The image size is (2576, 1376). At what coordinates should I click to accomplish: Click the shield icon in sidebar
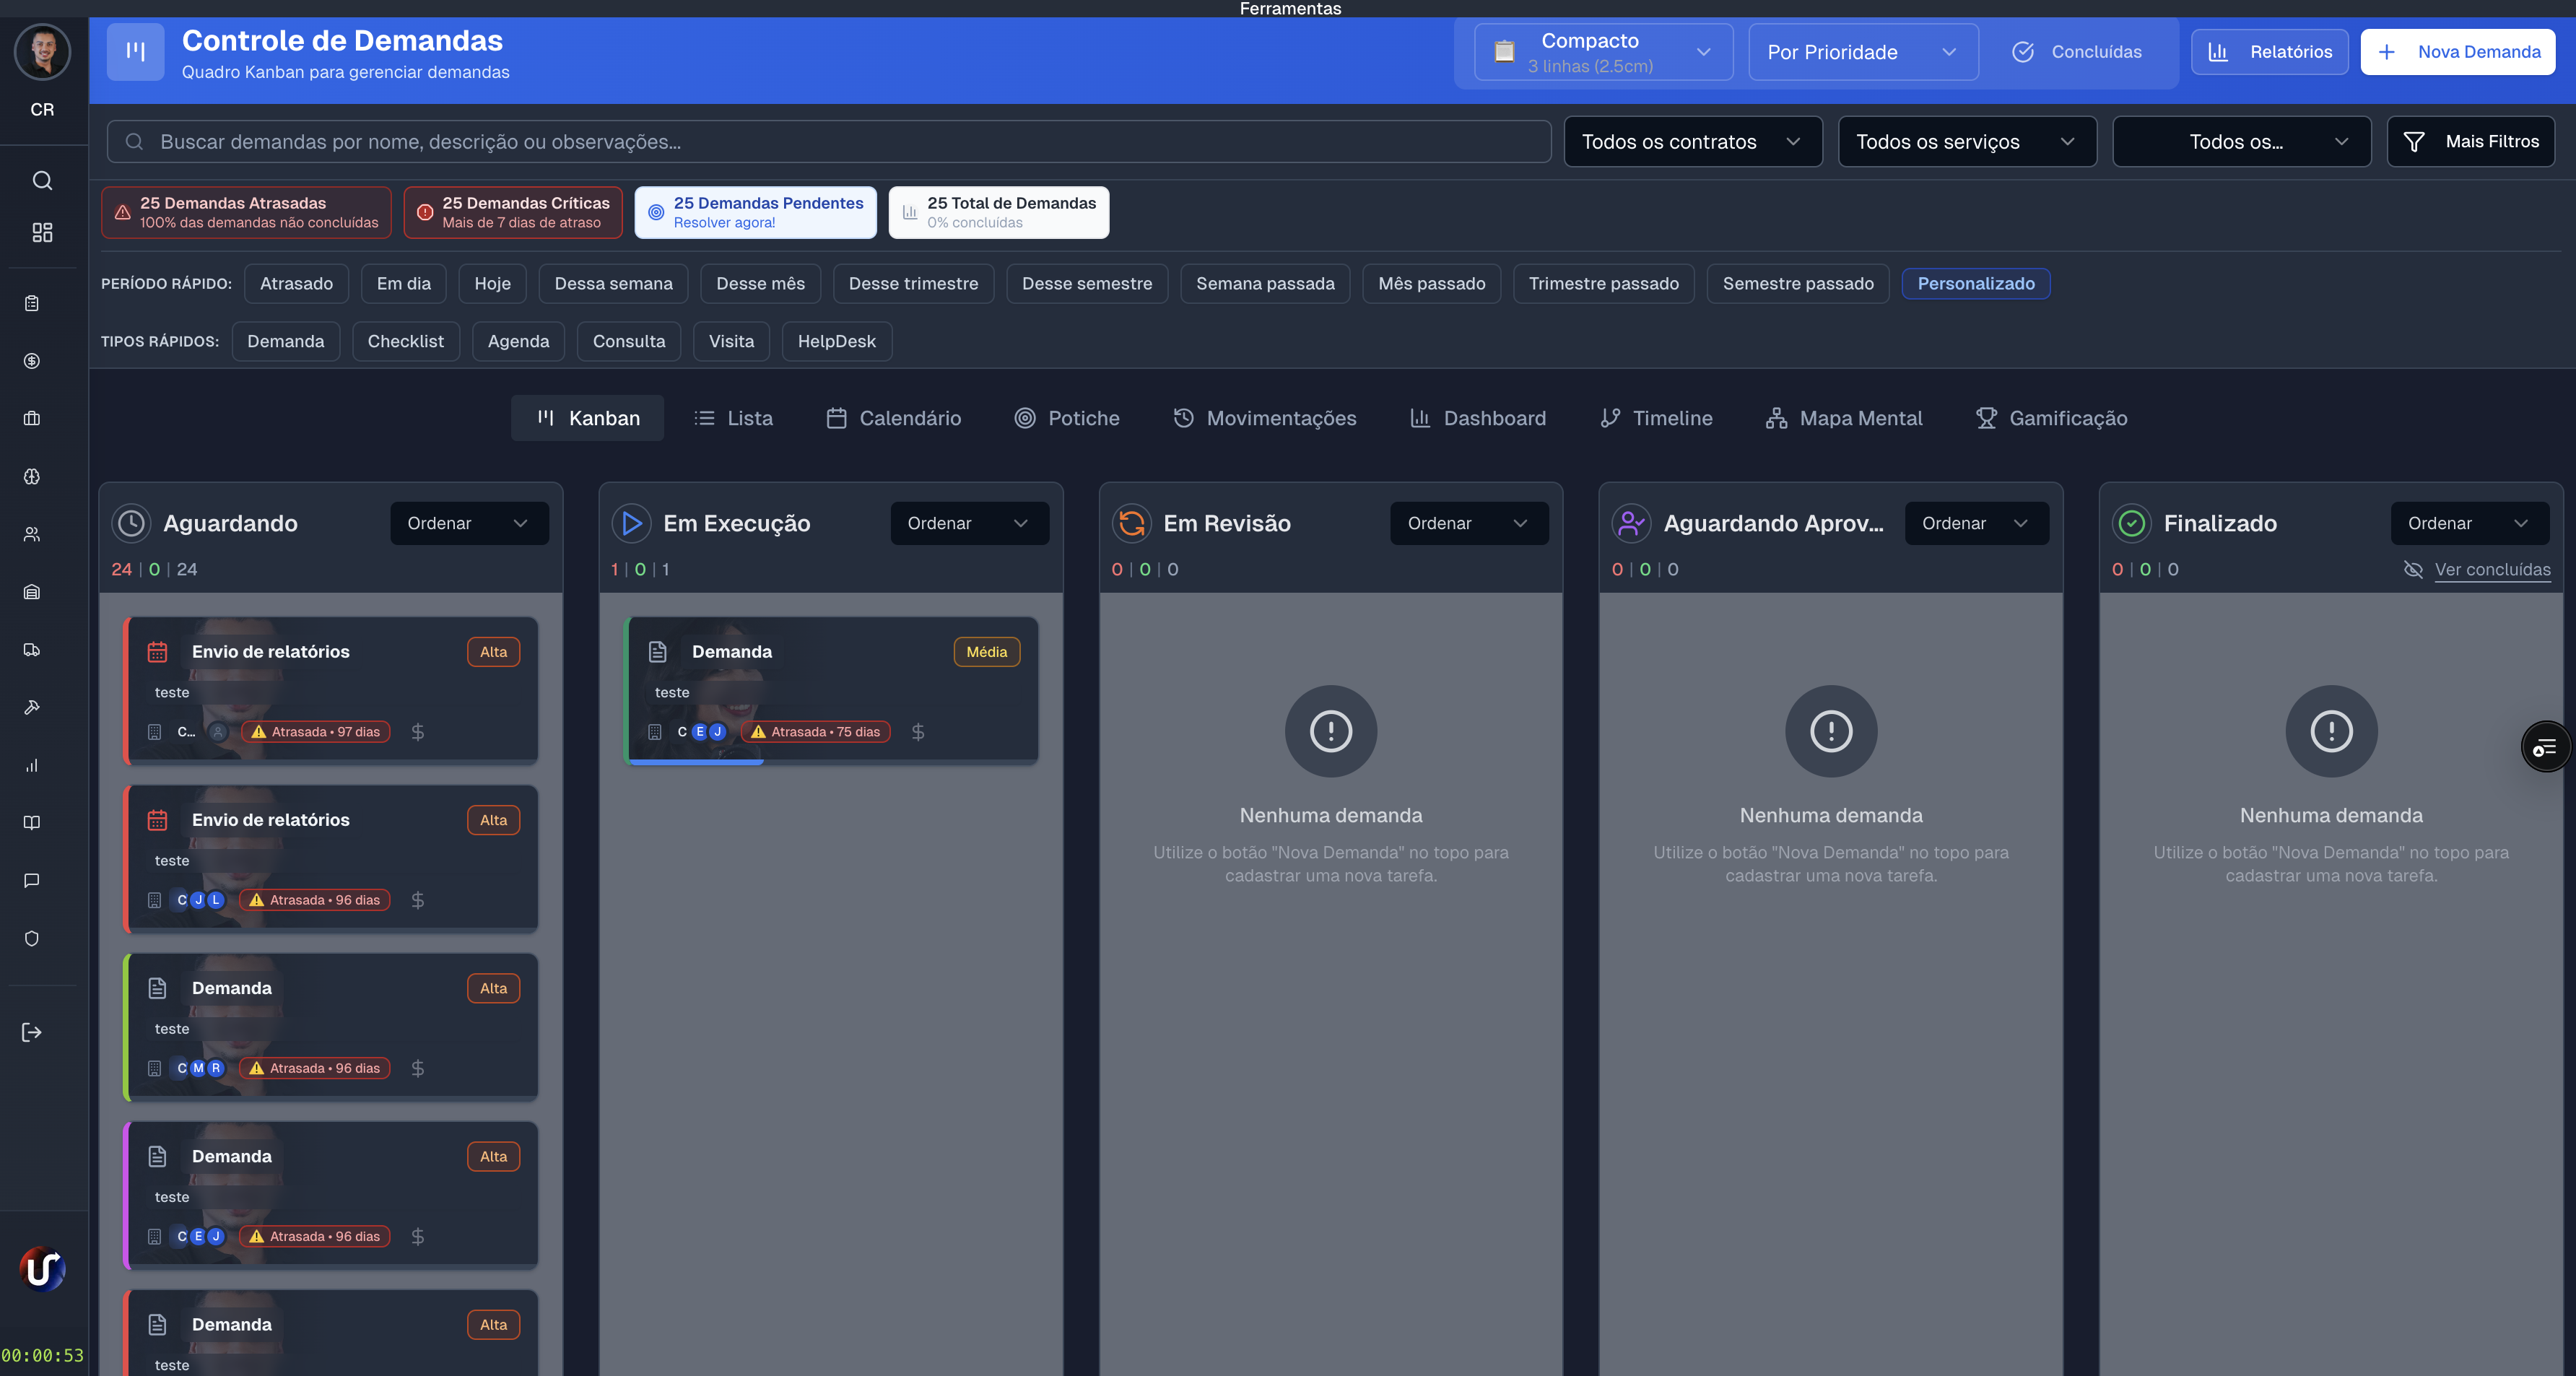[32, 938]
